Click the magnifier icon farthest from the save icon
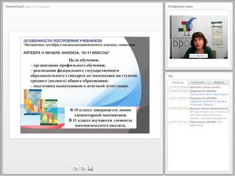The width and height of the screenshot is (235, 176). click(x=75, y=168)
